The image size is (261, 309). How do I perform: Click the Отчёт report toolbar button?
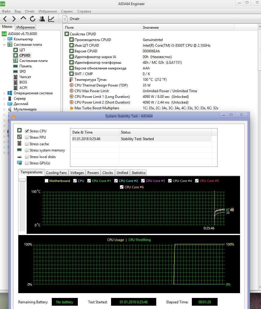[71, 19]
